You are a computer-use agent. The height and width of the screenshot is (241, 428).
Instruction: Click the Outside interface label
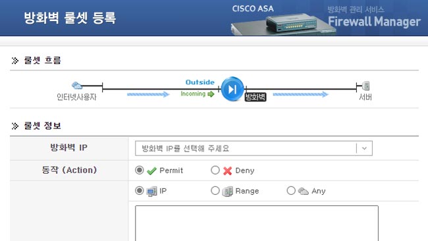[x=200, y=82]
